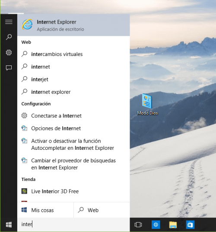Open File Explorer from the taskbar
The image size is (216, 232).
click(173, 225)
